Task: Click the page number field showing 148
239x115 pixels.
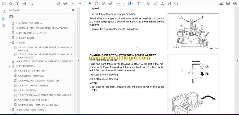Action: (73, 3)
